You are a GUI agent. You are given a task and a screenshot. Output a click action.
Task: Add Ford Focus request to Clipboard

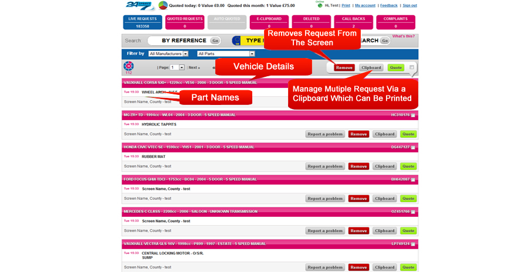384,199
